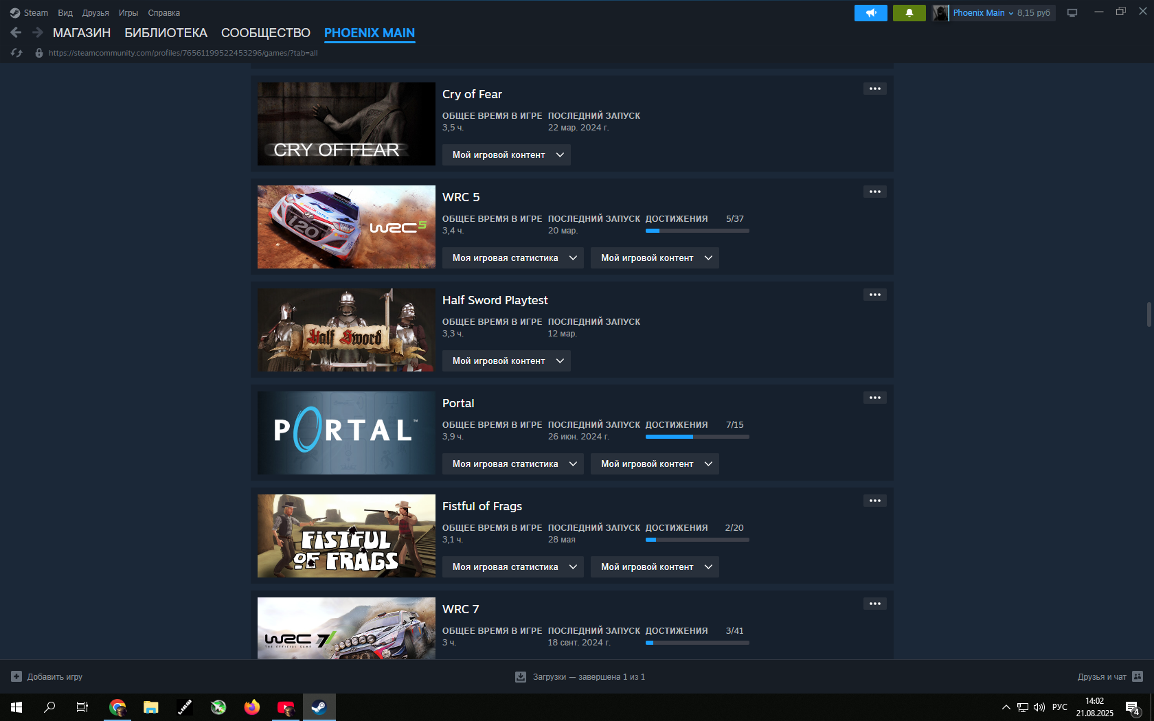Open the Phoenix Main account dropdown

[x=983, y=13]
